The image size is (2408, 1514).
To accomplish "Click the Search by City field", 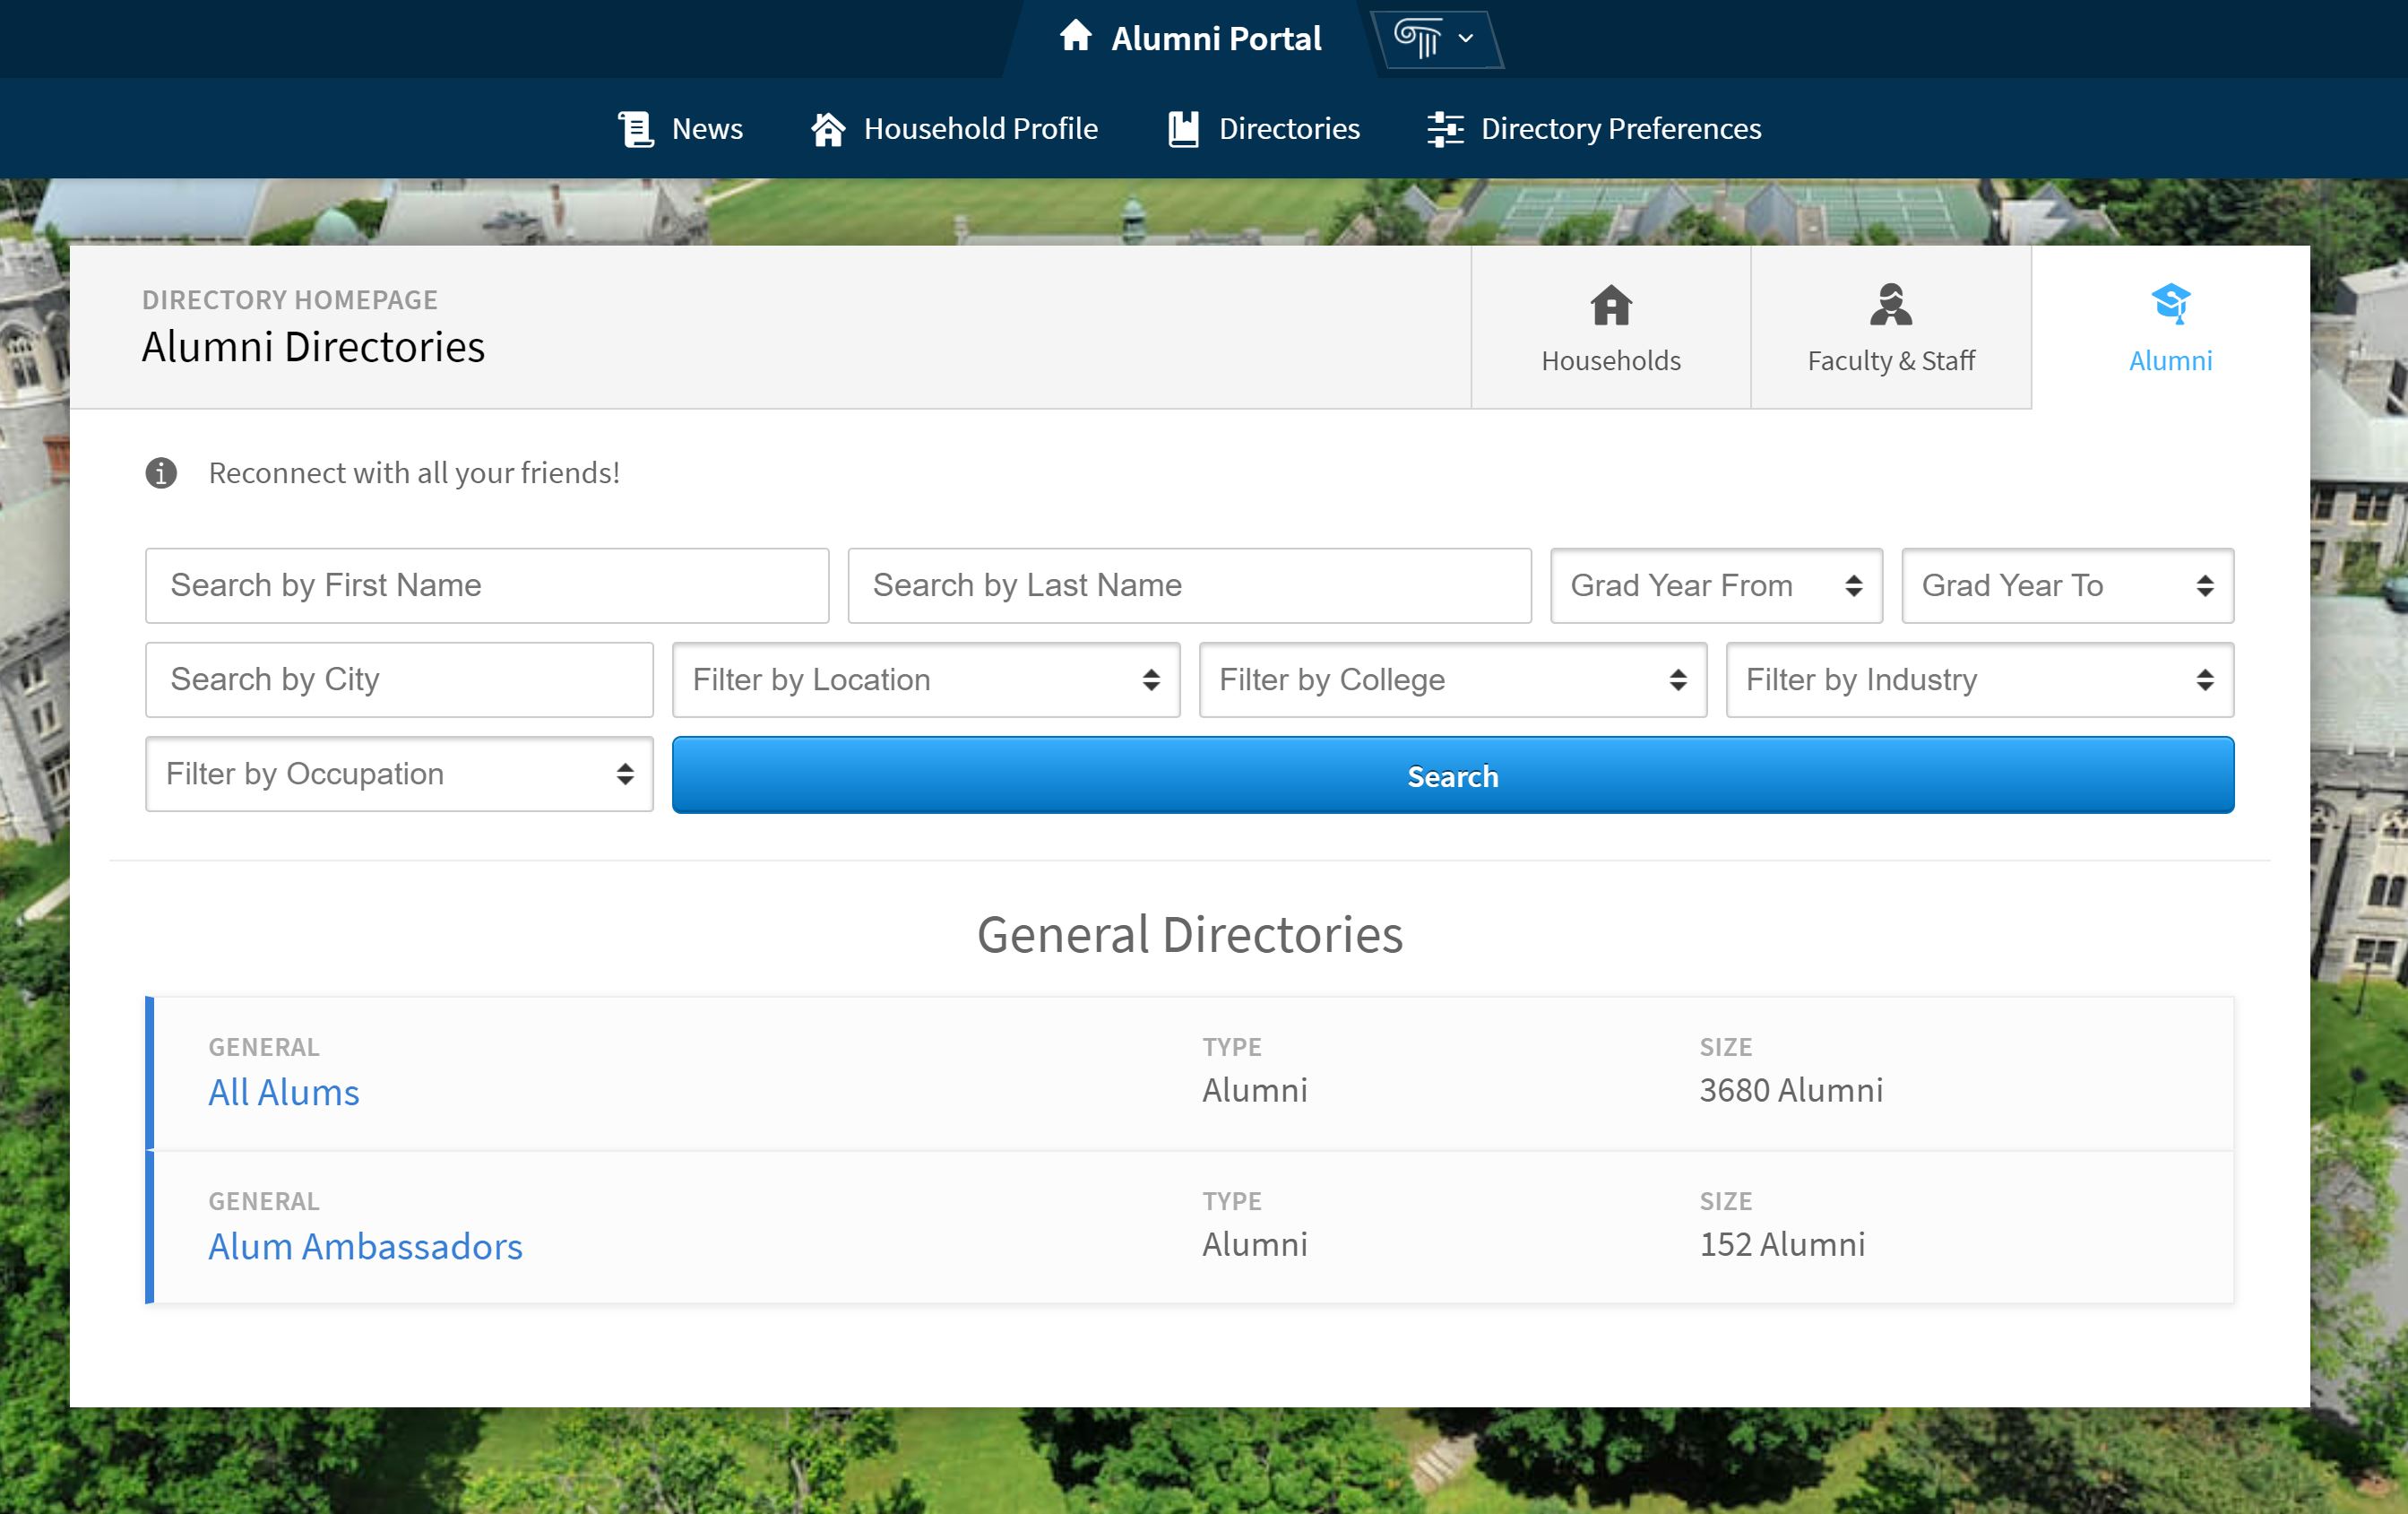I will click(398, 679).
